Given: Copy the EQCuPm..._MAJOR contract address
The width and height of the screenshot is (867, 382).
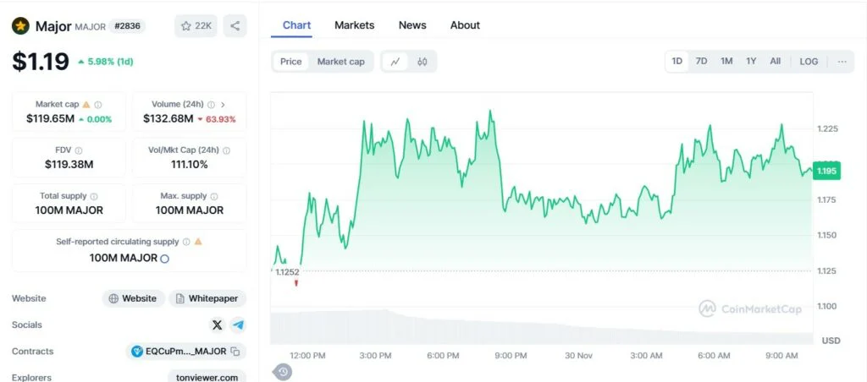Looking at the screenshot, I should coord(235,352).
